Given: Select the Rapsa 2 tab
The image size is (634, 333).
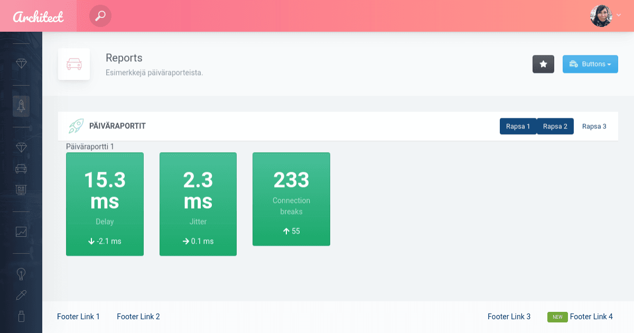Looking at the screenshot, I should pos(555,126).
